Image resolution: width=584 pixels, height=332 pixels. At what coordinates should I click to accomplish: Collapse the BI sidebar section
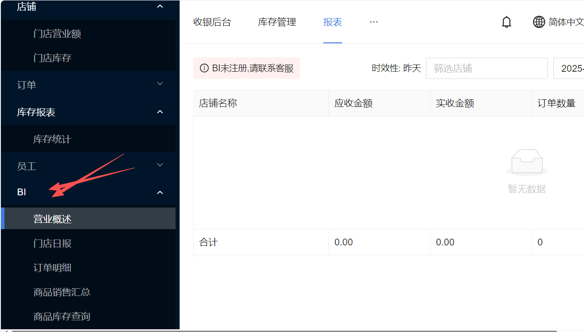160,193
